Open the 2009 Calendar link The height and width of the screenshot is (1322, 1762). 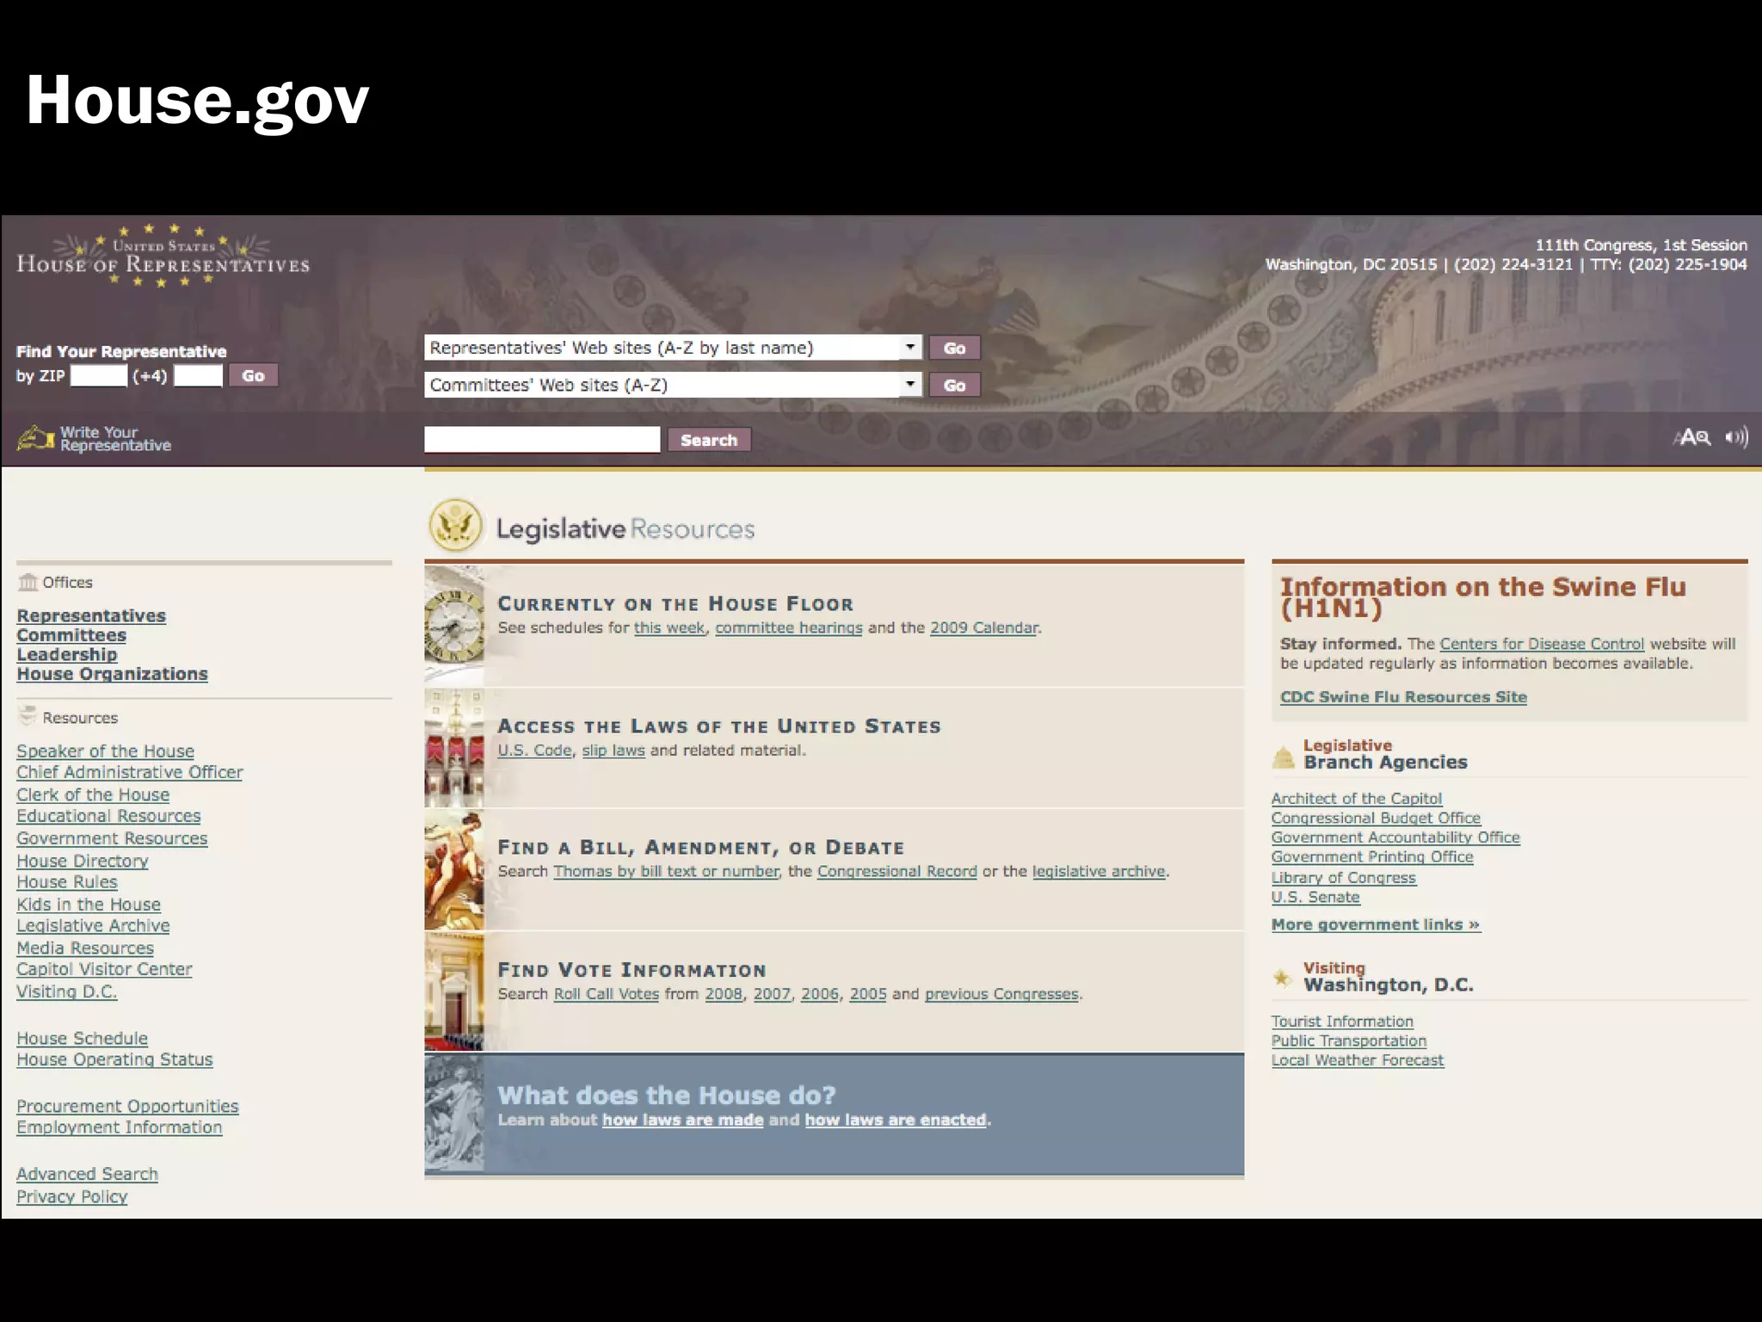[x=984, y=627]
